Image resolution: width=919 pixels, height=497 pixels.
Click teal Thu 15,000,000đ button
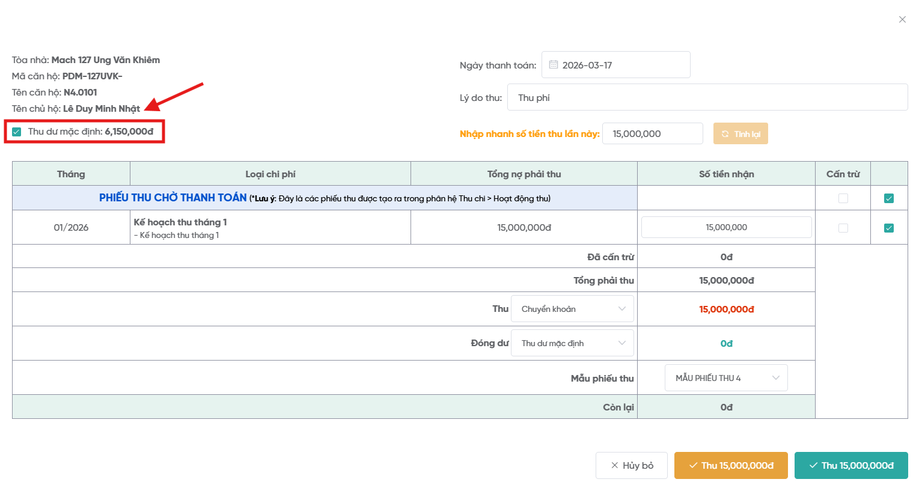[x=851, y=466]
